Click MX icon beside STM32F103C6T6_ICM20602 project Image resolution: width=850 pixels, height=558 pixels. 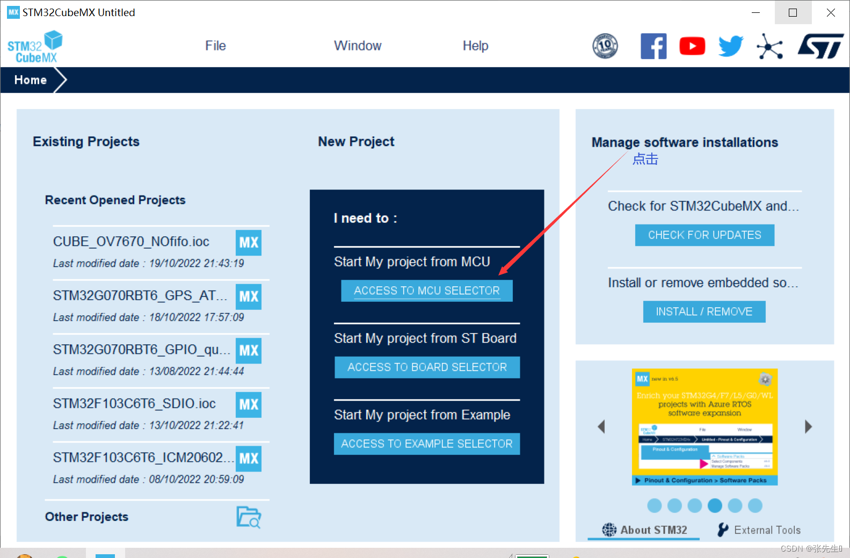pos(249,459)
